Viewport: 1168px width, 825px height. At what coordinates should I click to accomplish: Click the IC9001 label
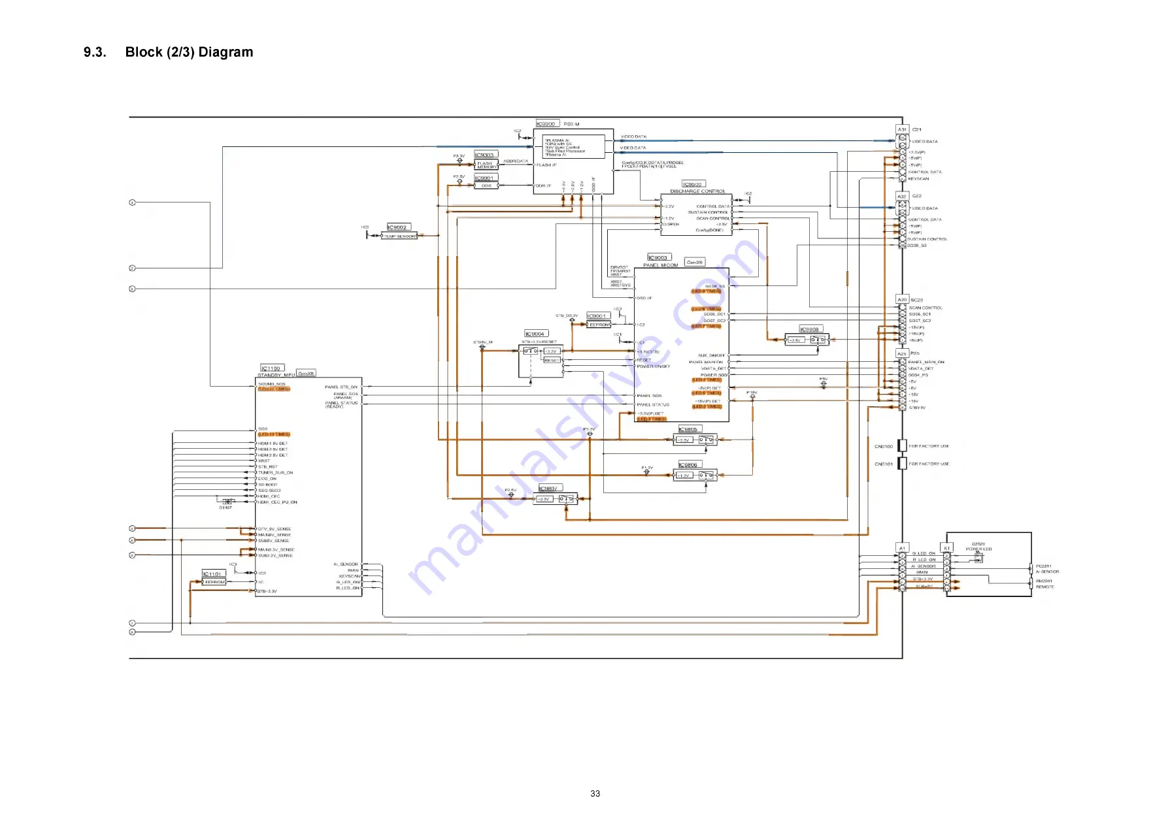(x=598, y=316)
